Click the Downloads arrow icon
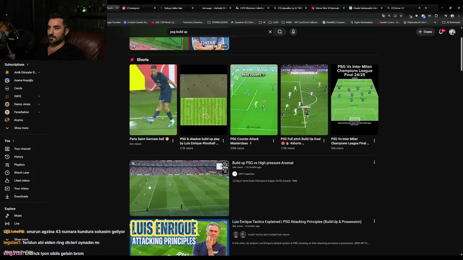 (7, 196)
